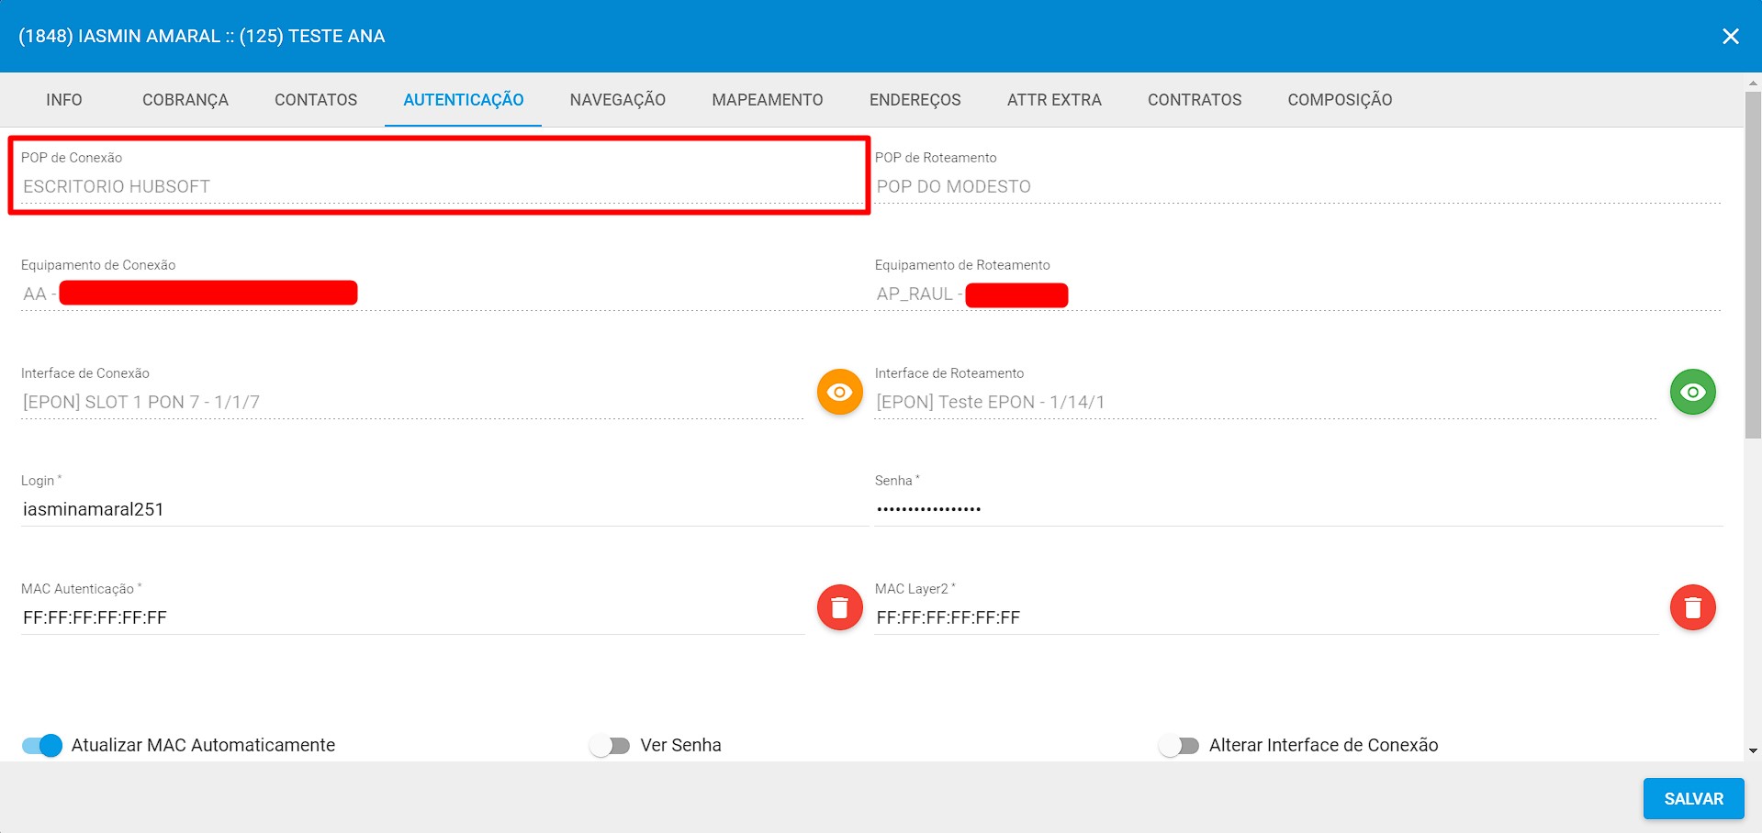The height and width of the screenshot is (833, 1762).
Task: Click Interface de Roteamento field Teste EPON
Action: 1265,402
